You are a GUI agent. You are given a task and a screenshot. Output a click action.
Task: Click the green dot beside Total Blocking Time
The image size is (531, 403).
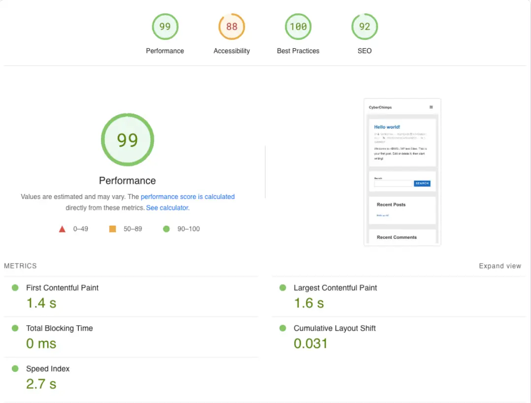coord(14,328)
